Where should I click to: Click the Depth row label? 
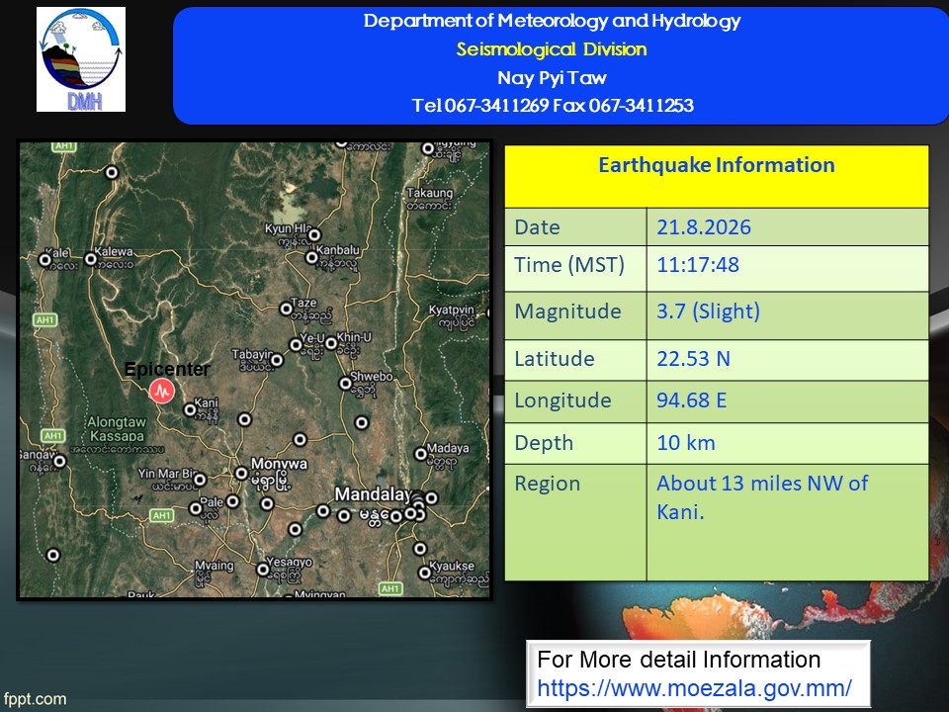click(x=544, y=443)
